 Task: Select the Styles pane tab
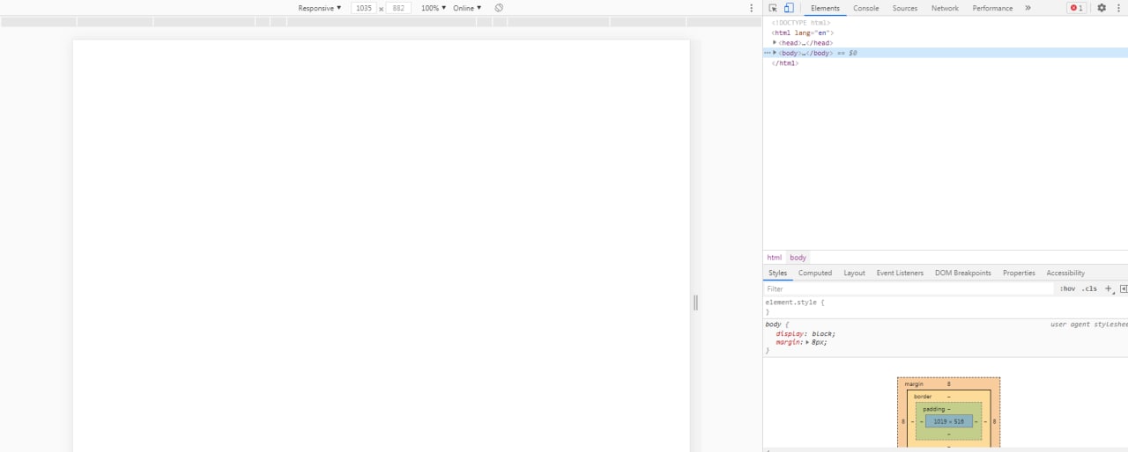(777, 273)
